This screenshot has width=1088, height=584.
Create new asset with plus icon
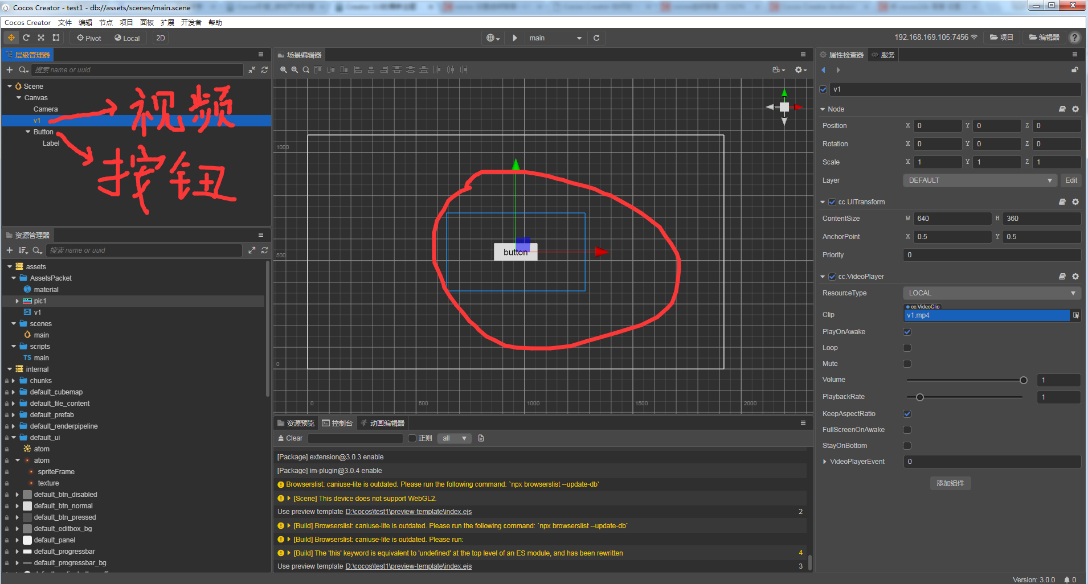coord(10,250)
